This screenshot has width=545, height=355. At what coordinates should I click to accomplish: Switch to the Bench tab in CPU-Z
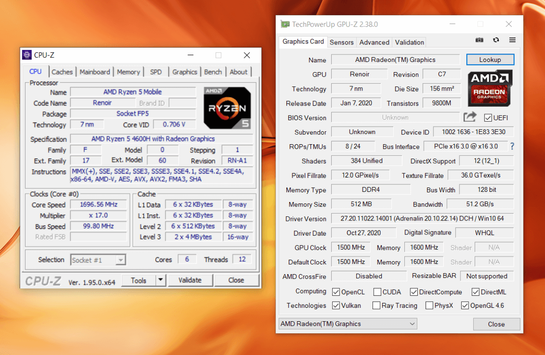[x=213, y=72]
